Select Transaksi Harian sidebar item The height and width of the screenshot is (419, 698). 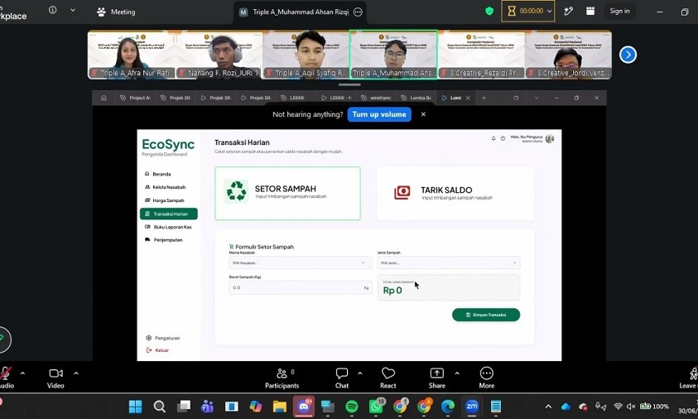point(169,214)
